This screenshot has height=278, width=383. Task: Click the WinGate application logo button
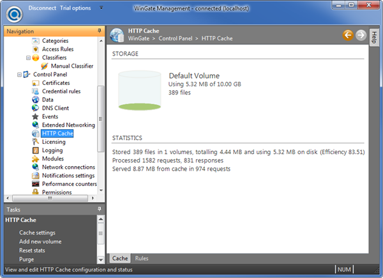coord(13,12)
